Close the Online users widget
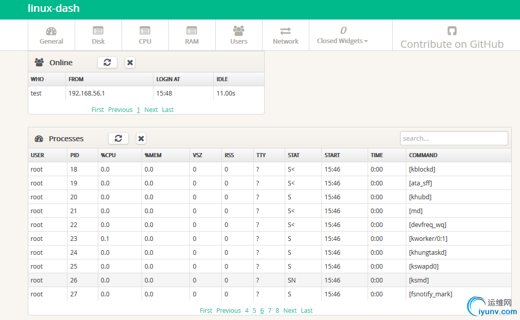Screen dimensions: 520x320 tap(130, 62)
